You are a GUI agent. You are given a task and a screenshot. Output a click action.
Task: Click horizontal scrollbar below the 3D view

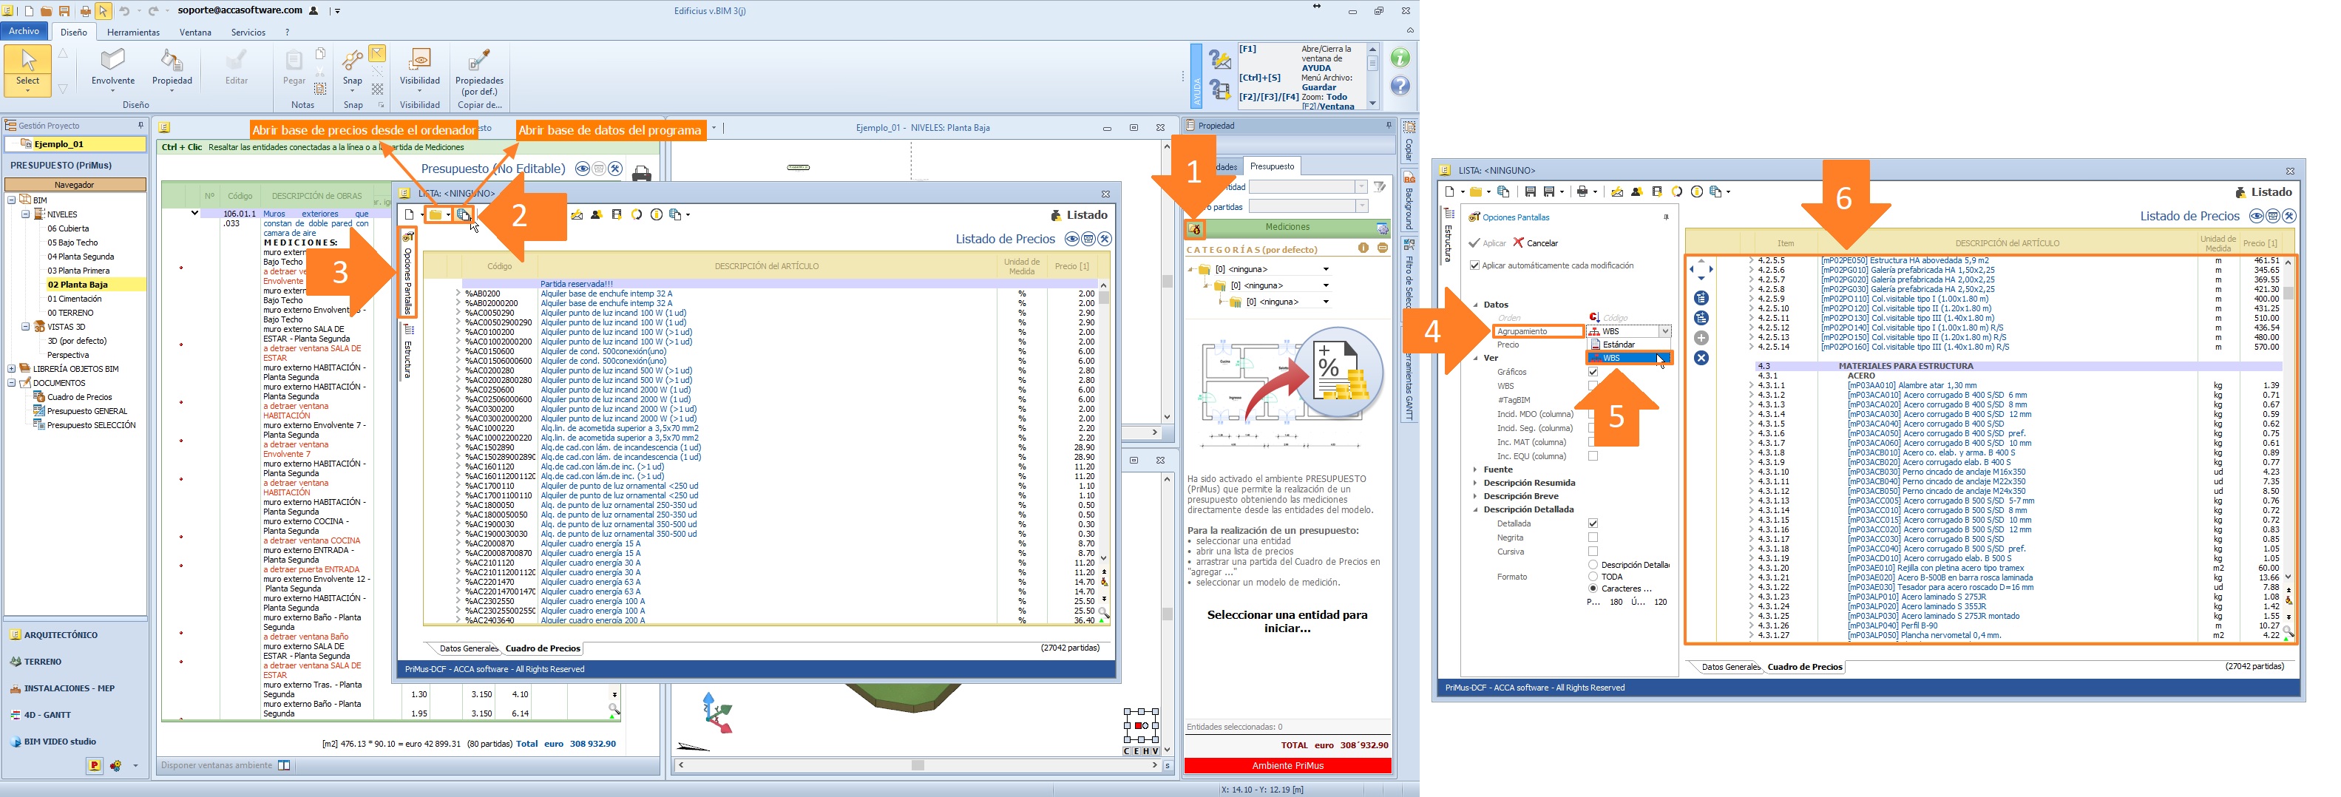(x=917, y=765)
